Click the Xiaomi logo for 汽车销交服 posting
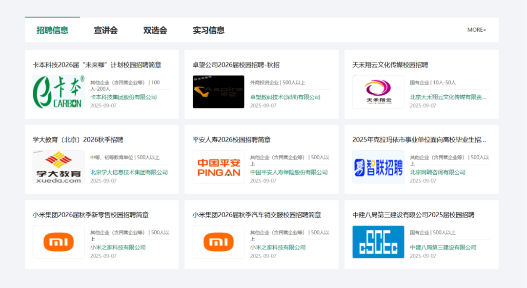The height and width of the screenshot is (288, 527). click(x=218, y=242)
